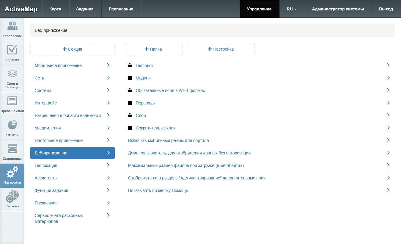Click the add Настройка button
The image size is (401, 244).
coord(221,49)
